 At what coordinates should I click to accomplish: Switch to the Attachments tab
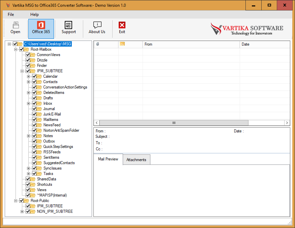click(x=137, y=160)
